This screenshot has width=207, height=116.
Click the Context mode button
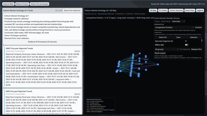click(198, 27)
